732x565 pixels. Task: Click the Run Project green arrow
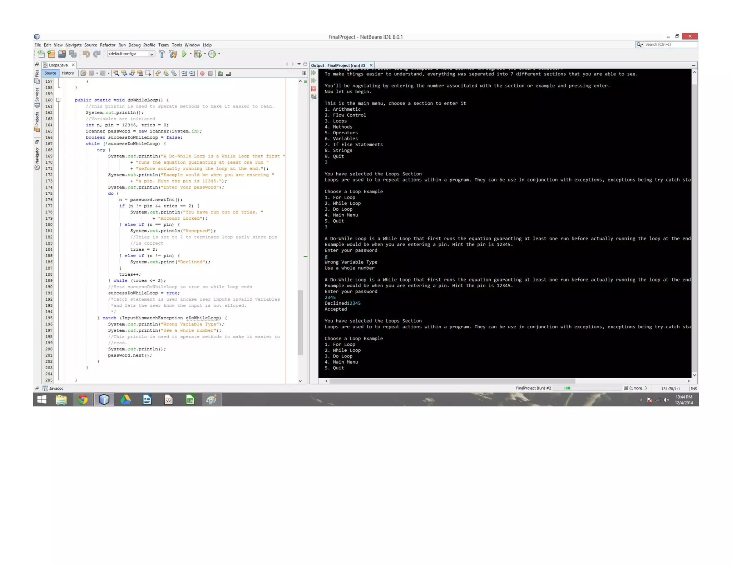click(184, 54)
